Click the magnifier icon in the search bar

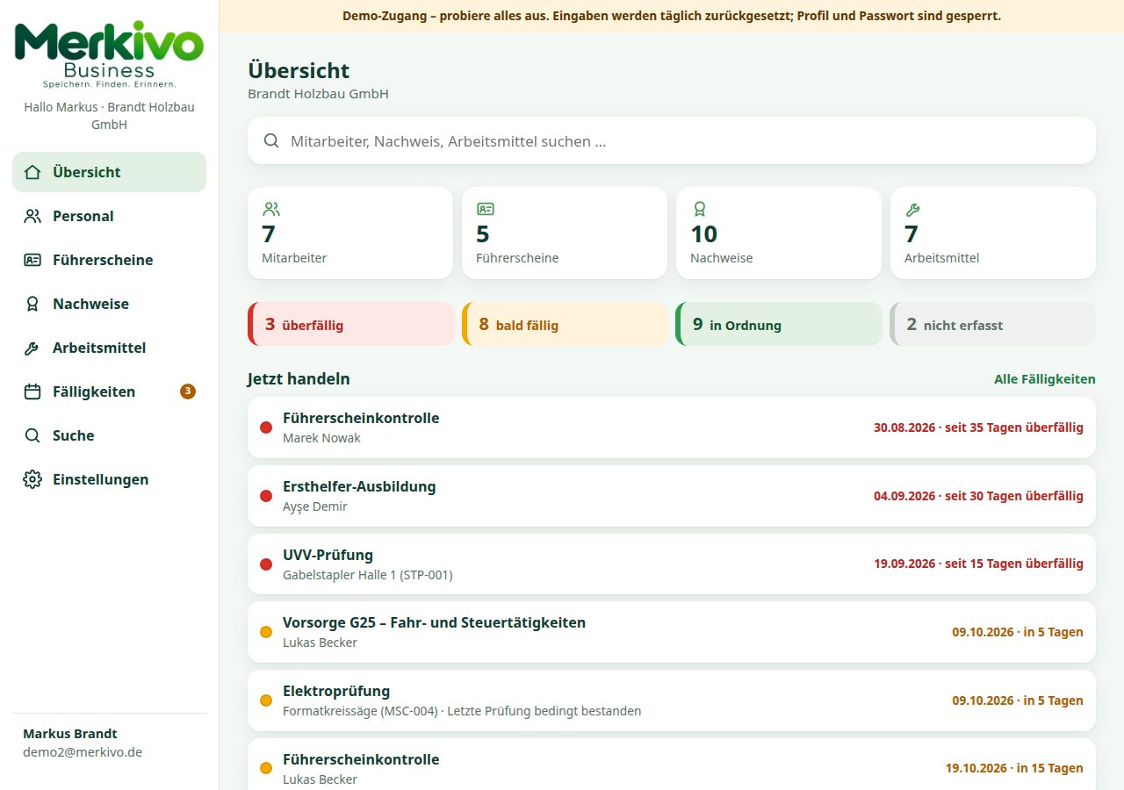pos(271,140)
